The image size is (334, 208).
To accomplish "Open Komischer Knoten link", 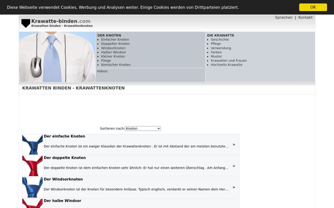I will coord(116,65).
